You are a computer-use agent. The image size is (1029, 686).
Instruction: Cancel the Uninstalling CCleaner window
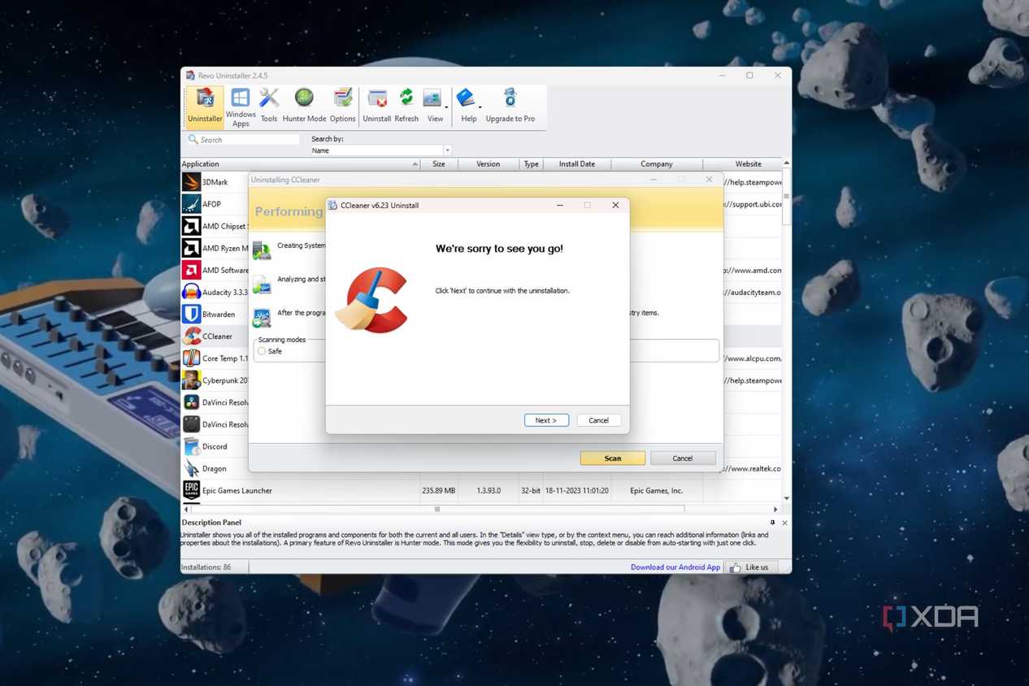683,458
